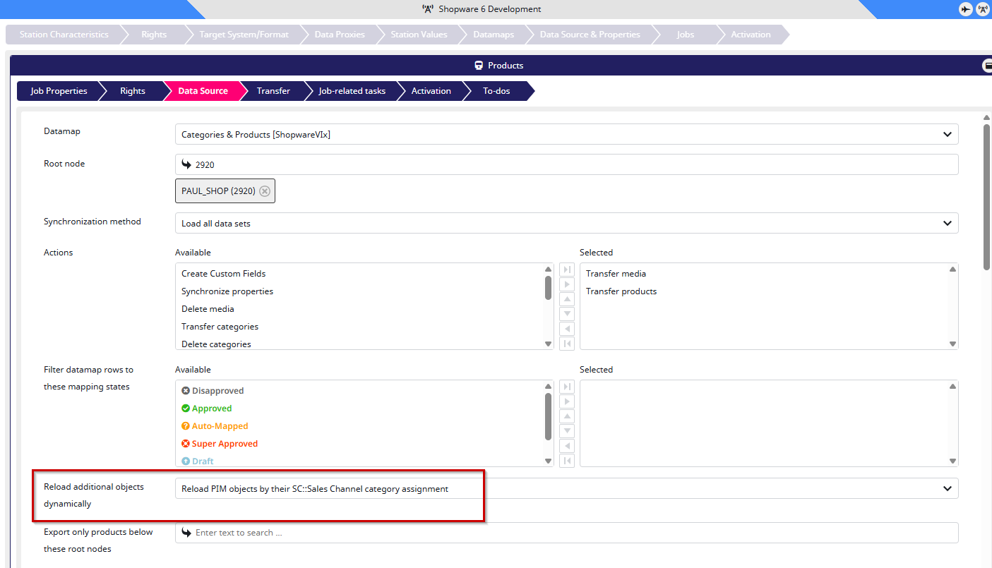This screenshot has width=992, height=568.
Task: Click move-left arrow in mapping states controls
Action: coord(567,446)
